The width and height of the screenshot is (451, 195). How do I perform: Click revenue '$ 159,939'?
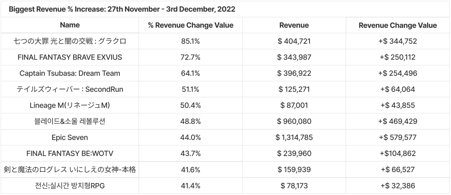pyautogui.click(x=294, y=169)
